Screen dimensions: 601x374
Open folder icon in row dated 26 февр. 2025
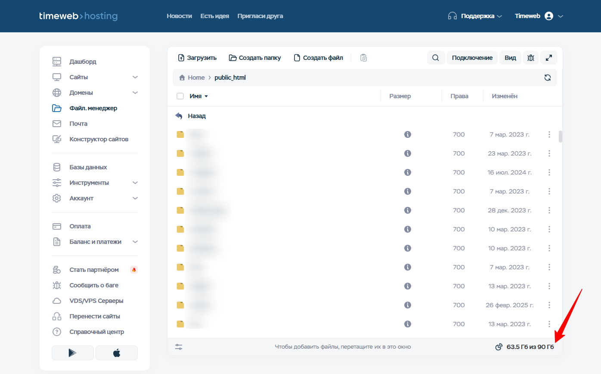click(x=180, y=305)
